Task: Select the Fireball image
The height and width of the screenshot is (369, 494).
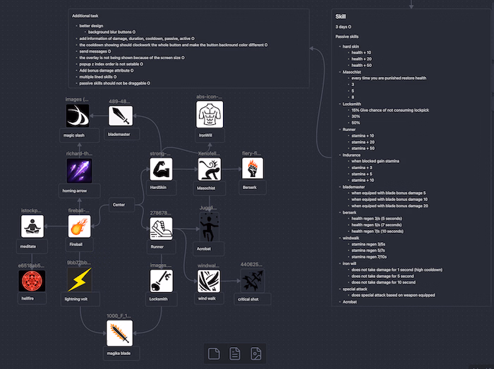Action: pyautogui.click(x=79, y=226)
